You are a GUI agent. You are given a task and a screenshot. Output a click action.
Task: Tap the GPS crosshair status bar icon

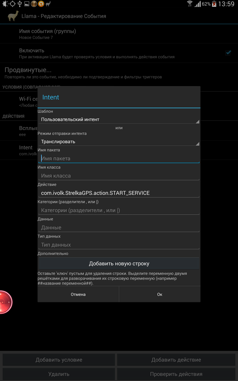pyautogui.click(x=12, y=4)
